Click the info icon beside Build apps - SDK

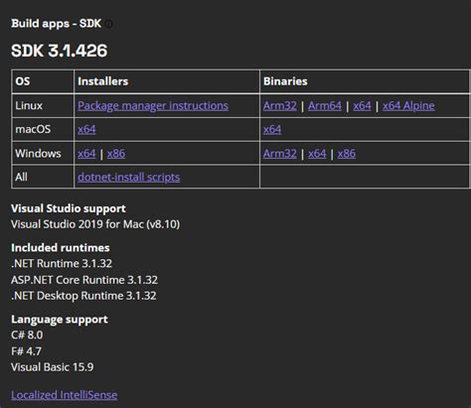[108, 24]
